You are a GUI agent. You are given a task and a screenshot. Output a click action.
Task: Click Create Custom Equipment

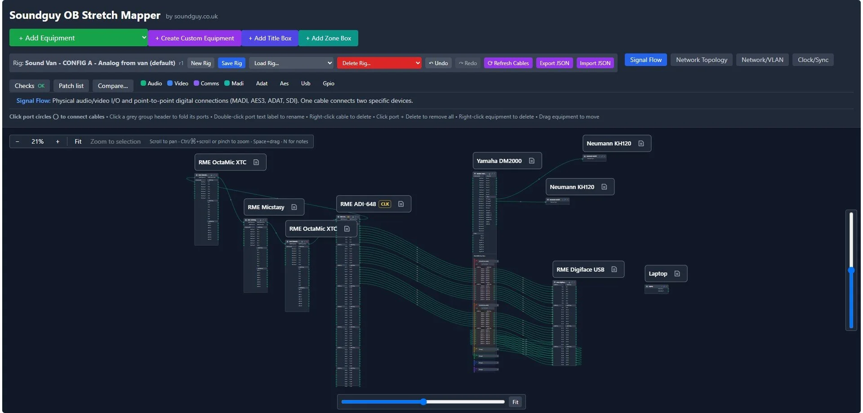pos(195,38)
